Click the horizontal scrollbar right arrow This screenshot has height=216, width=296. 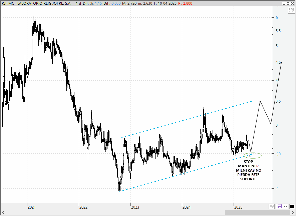tap(293, 213)
